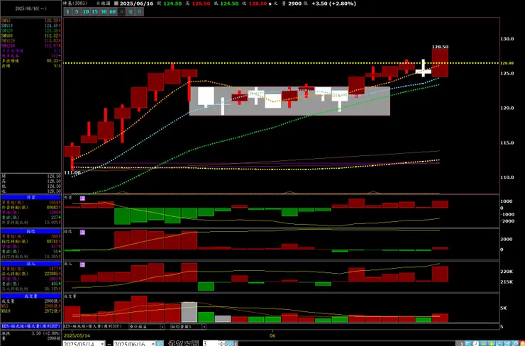
Task: Click the purple icon in the 投信 panel
Action: [x=82, y=233]
